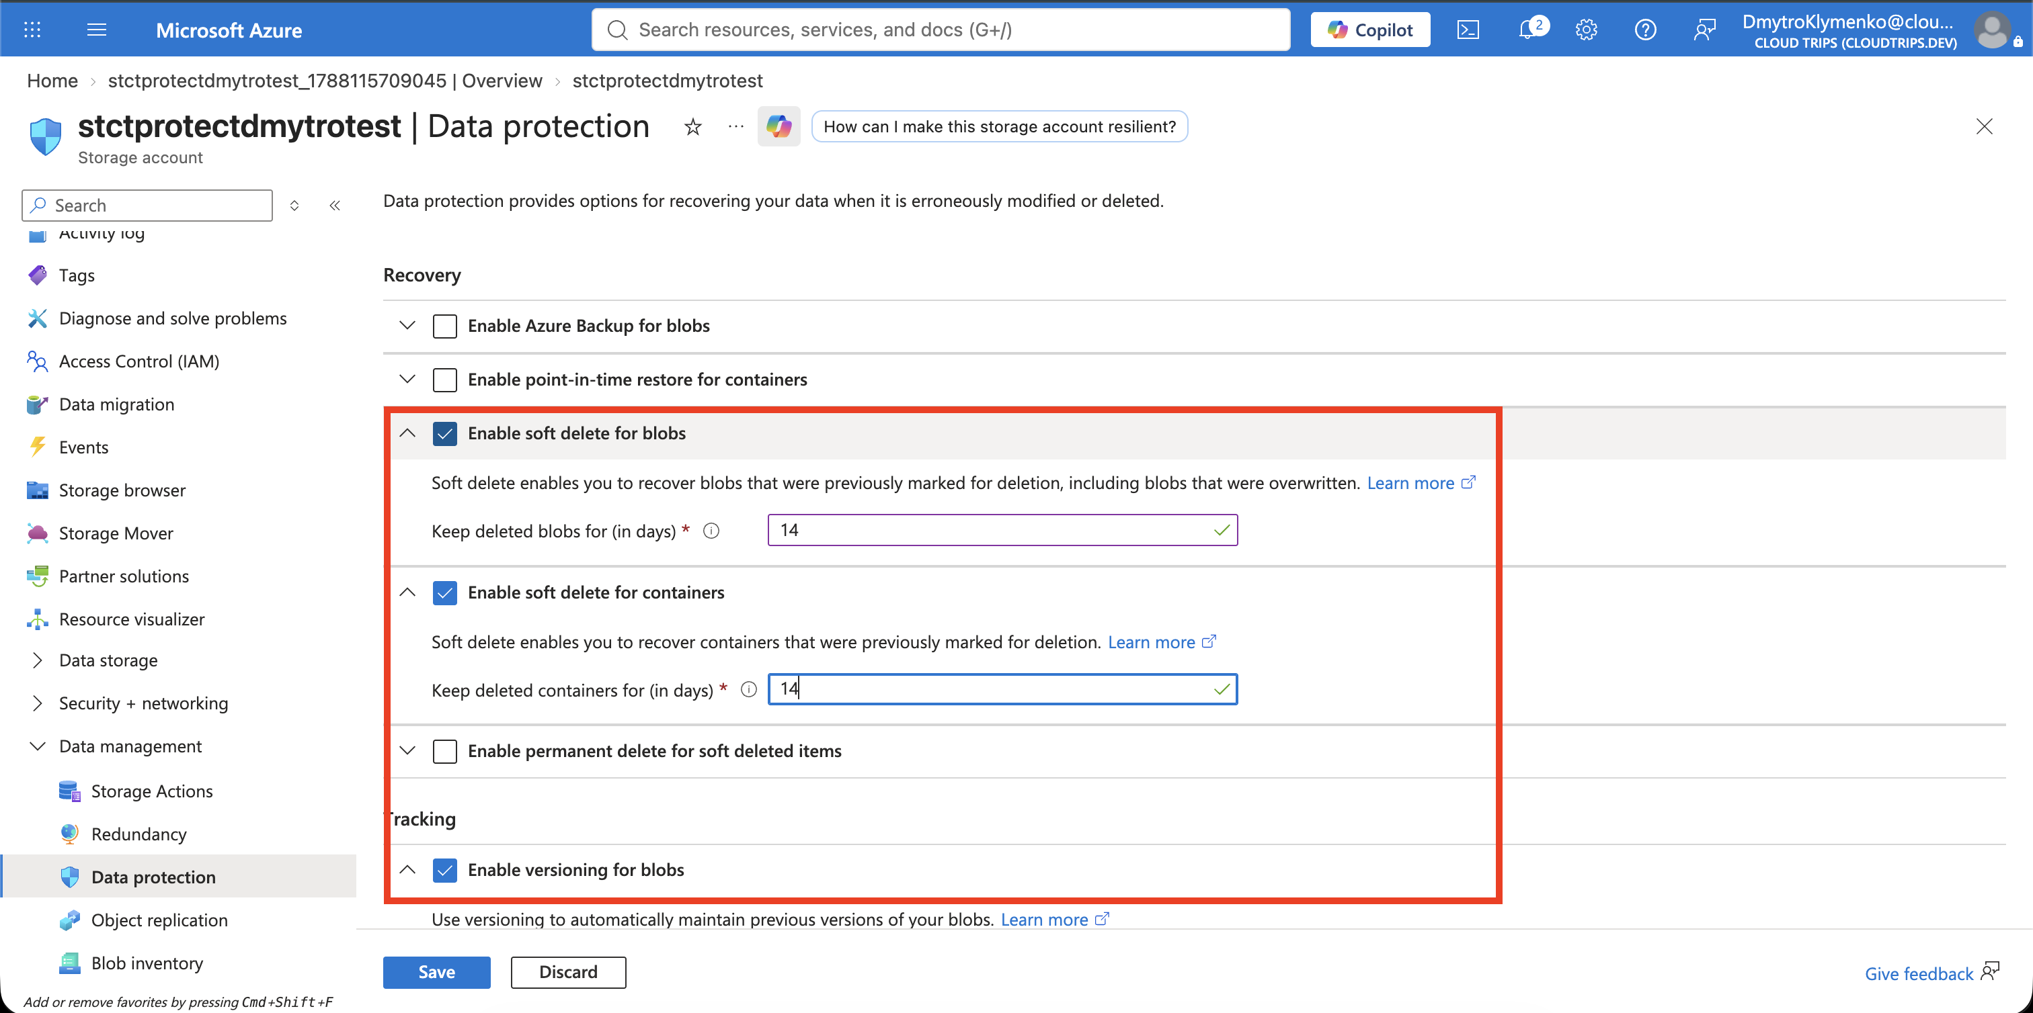Click the Data migration icon
The width and height of the screenshot is (2033, 1013).
(x=37, y=404)
